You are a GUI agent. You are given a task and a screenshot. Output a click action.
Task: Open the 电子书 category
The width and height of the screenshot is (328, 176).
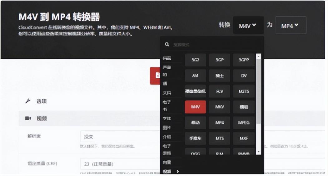point(167,105)
